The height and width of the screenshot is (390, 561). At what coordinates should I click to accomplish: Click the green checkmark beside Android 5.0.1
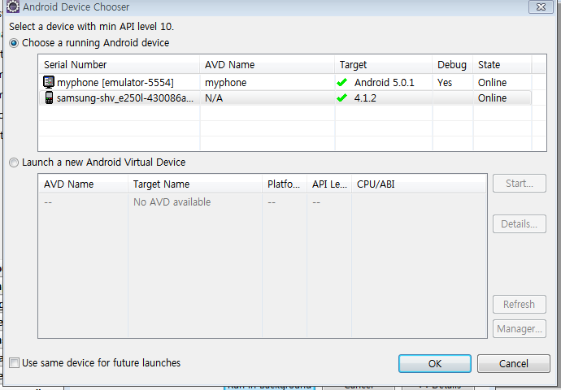coord(341,83)
